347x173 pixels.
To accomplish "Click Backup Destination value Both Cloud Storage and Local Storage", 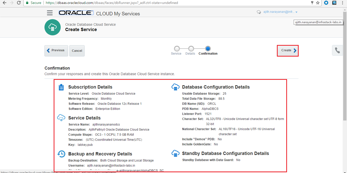I will pyautogui.click(x=127, y=160).
